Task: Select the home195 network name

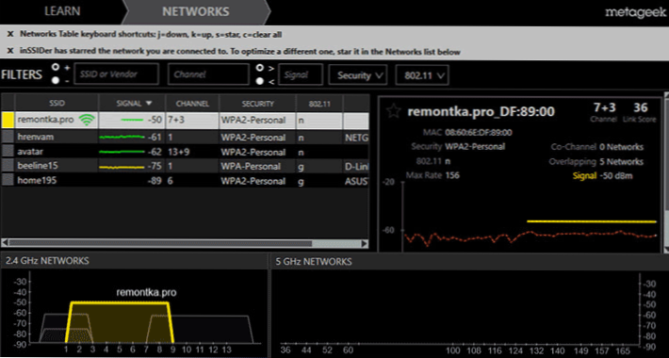Action: coord(37,180)
